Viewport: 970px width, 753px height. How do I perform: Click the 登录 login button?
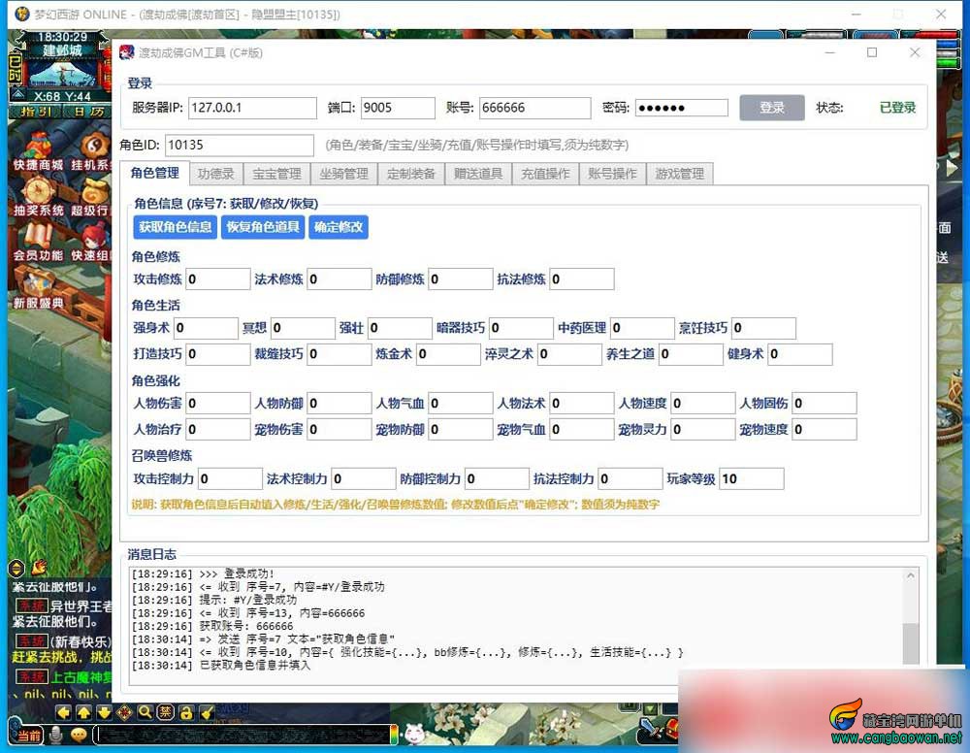click(772, 108)
